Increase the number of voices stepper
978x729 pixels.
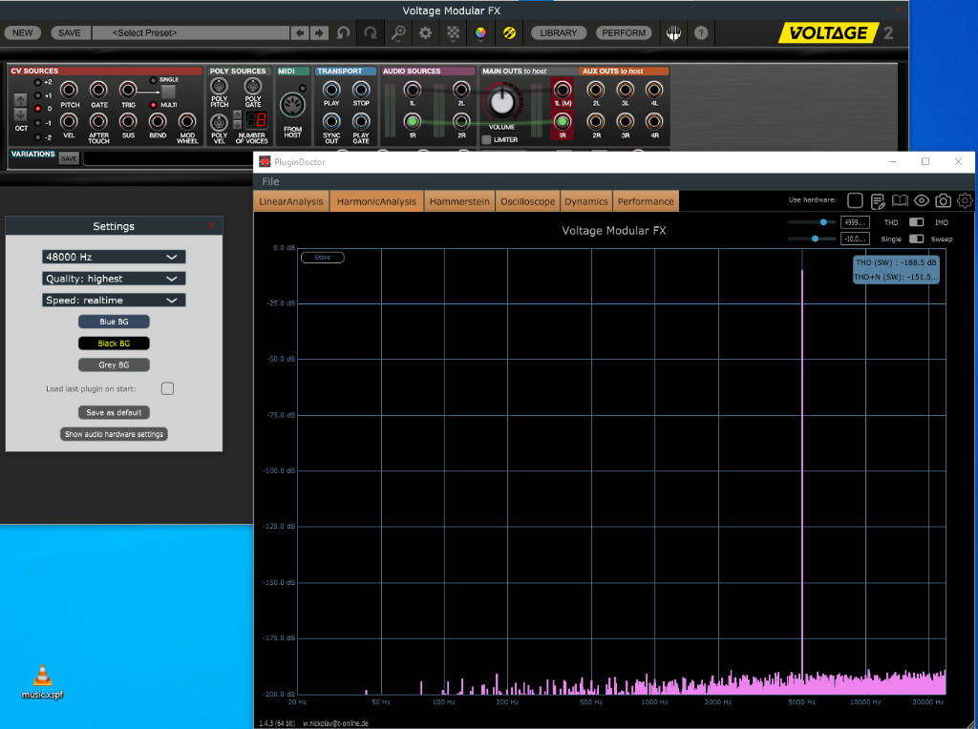pyautogui.click(x=237, y=115)
